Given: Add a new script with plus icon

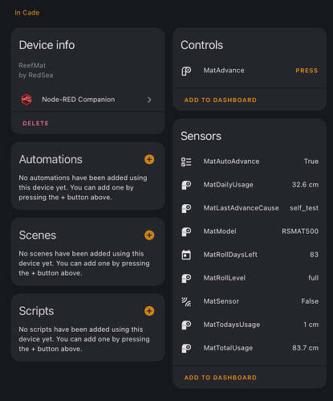Looking at the screenshot, I should pyautogui.click(x=149, y=311).
